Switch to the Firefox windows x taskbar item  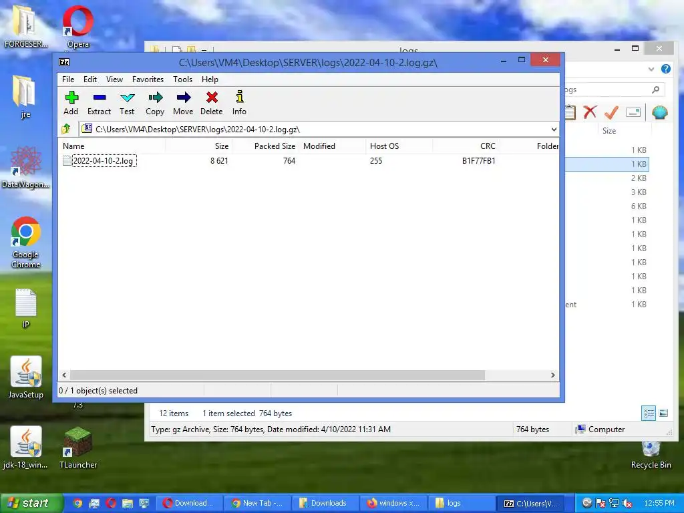point(393,503)
